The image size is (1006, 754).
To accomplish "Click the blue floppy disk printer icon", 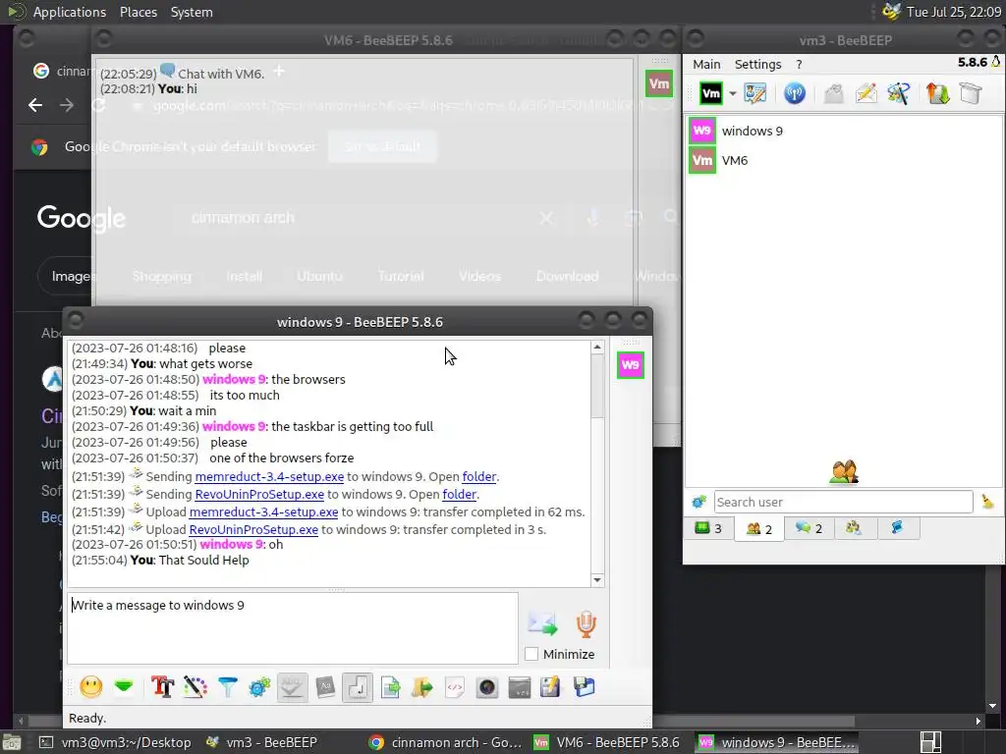I will point(584,687).
